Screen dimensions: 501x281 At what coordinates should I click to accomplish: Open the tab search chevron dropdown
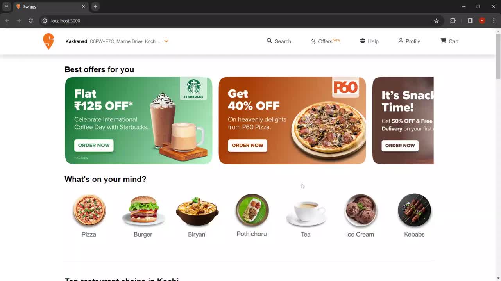tap(6, 7)
